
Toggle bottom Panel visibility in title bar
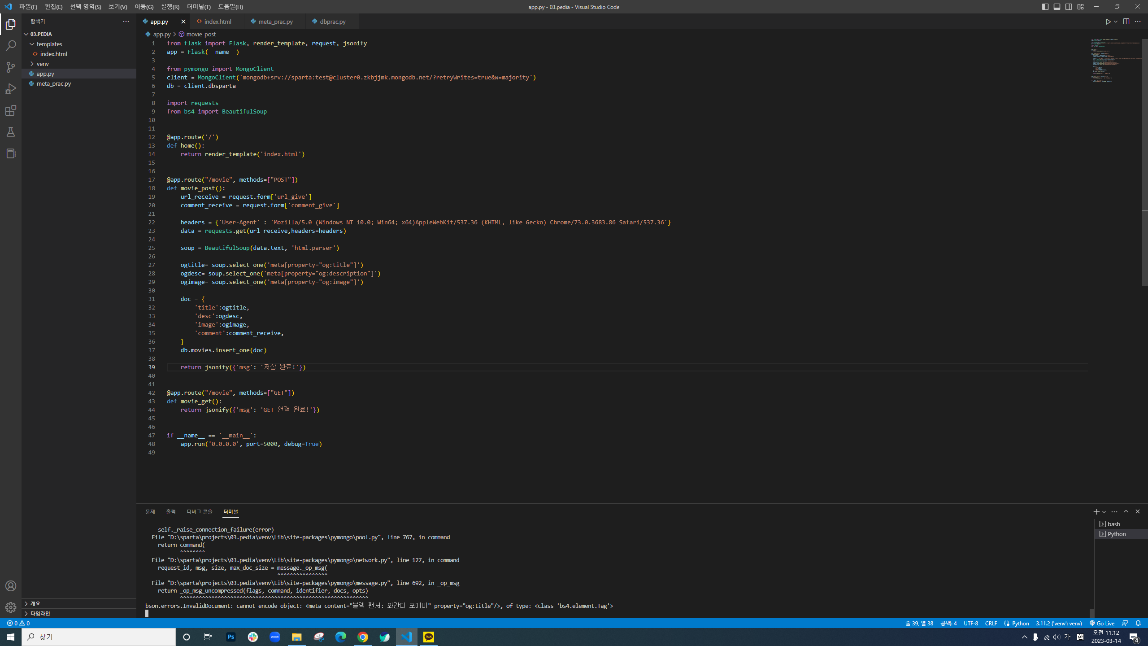[x=1057, y=7]
